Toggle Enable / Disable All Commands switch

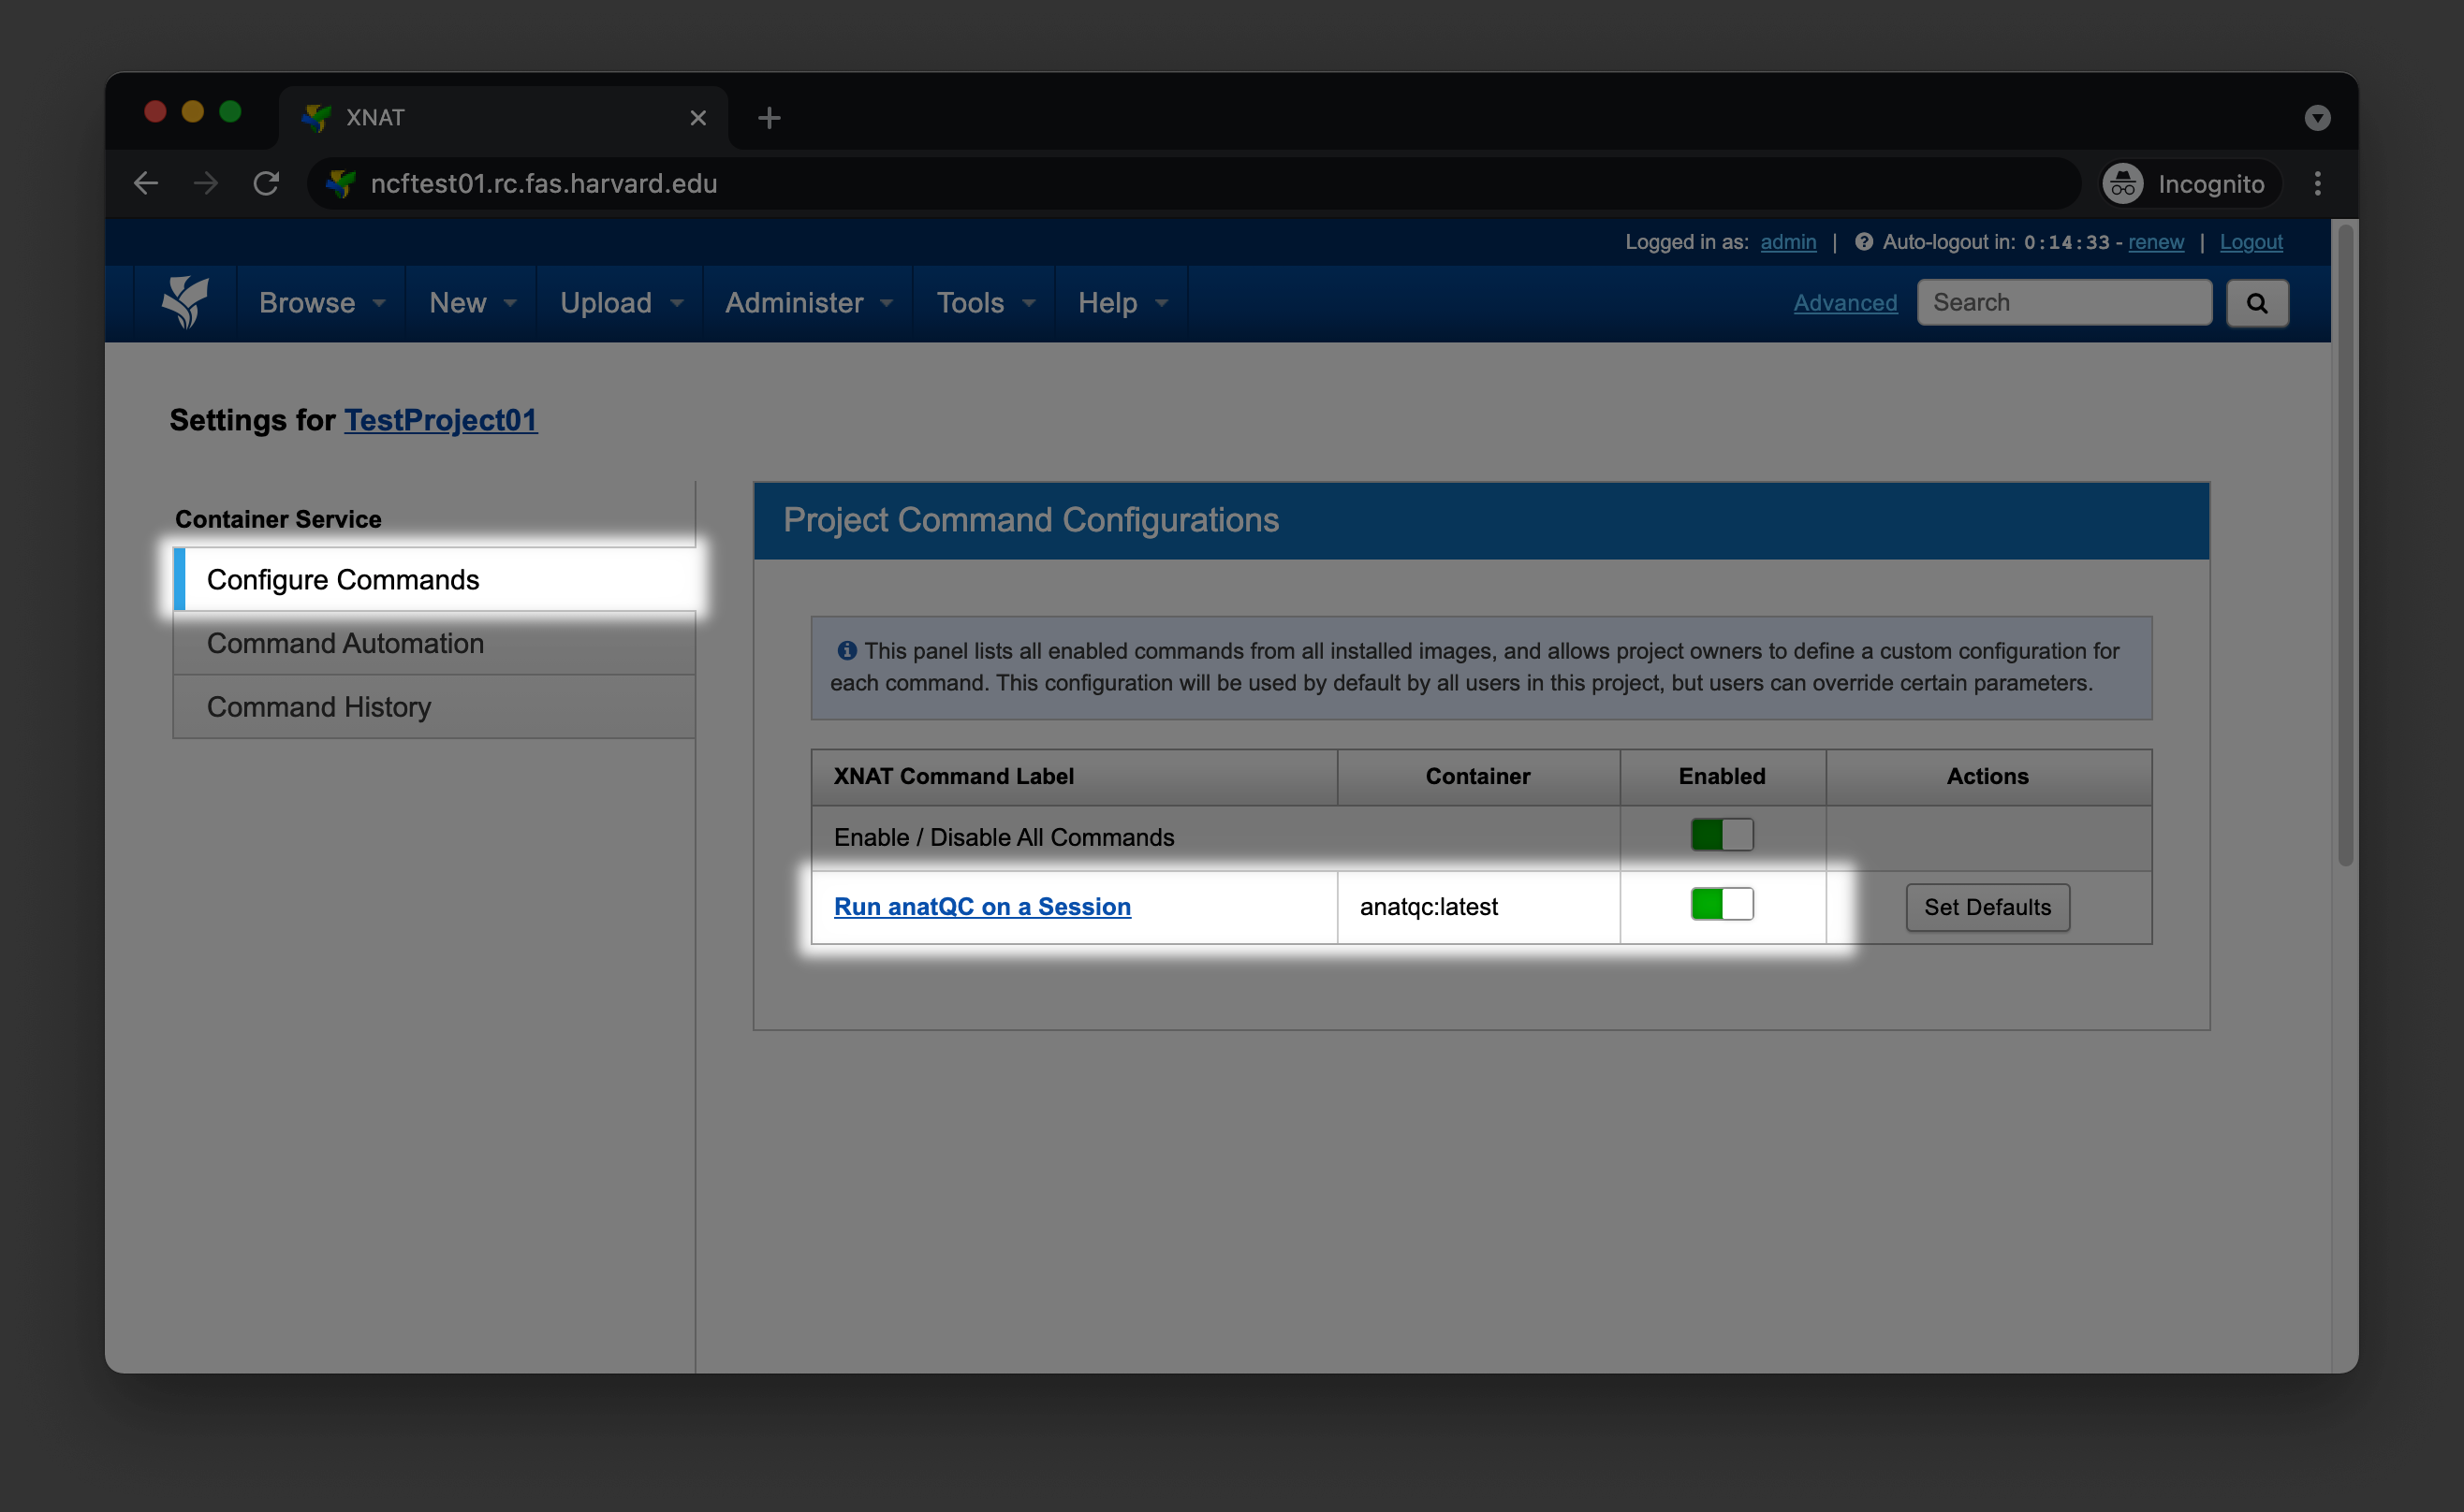(1722, 835)
